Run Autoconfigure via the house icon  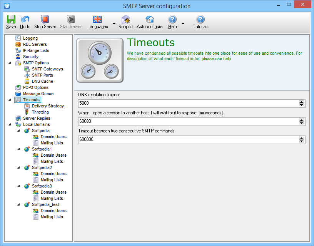pyautogui.click(x=150, y=19)
